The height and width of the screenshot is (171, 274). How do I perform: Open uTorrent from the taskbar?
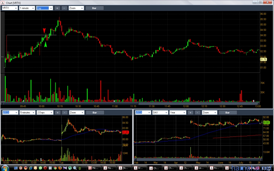(x=70, y=168)
